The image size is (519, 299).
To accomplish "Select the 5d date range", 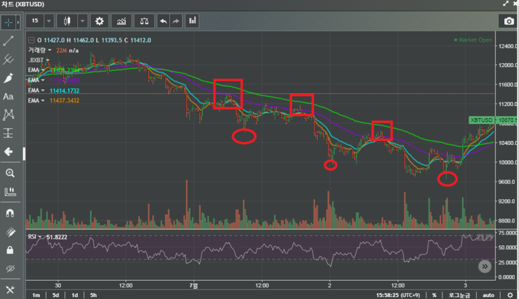I will coord(55,295).
